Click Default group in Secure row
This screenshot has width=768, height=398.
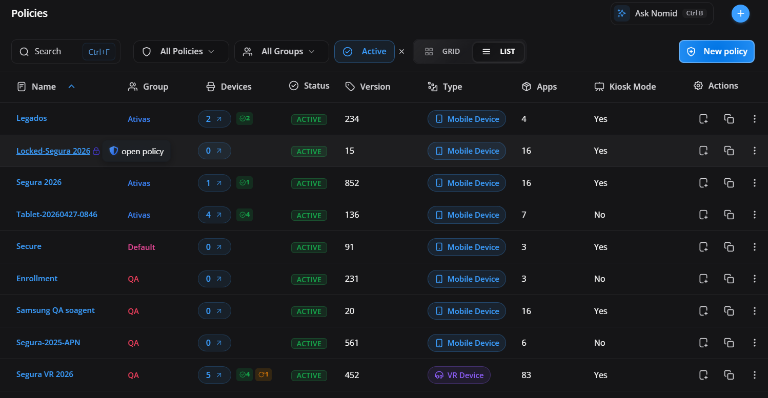pos(142,247)
